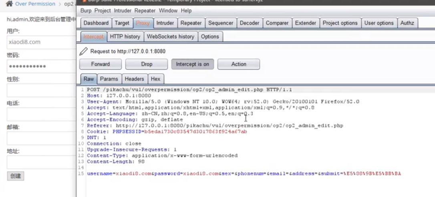Screen dimensions: 435x197
Task: Switch to the Repeater tab
Action: pyautogui.click(x=191, y=23)
